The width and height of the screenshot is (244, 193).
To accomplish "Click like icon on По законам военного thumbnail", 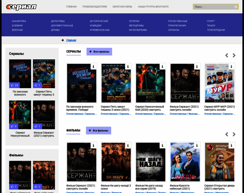I will tap(12, 85).
